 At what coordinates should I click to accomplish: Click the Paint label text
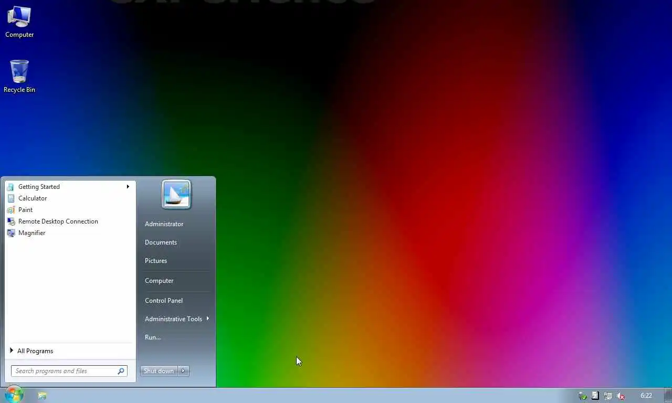[x=25, y=210]
